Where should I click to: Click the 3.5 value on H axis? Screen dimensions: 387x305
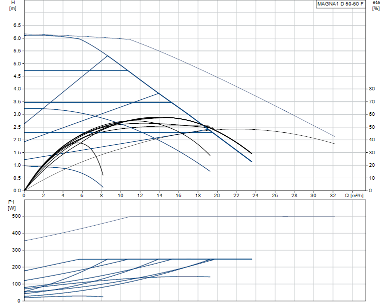(17, 102)
